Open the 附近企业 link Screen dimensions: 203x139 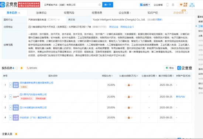pos(114,27)
